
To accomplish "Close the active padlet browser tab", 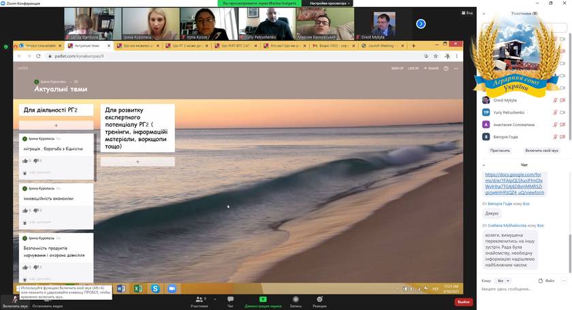I will point(109,46).
